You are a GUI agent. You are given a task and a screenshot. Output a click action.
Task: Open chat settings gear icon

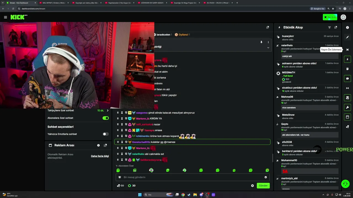[252, 186]
